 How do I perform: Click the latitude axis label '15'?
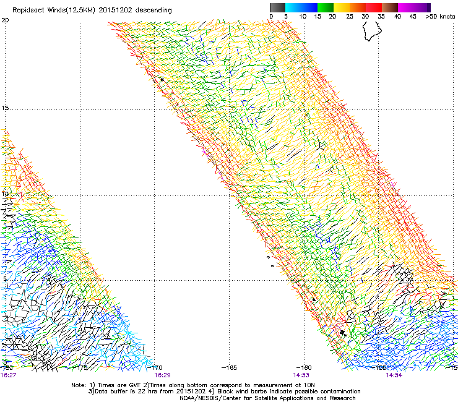(x=5, y=108)
